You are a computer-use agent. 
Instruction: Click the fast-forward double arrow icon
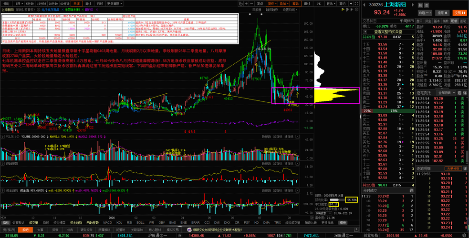pos(351,4)
